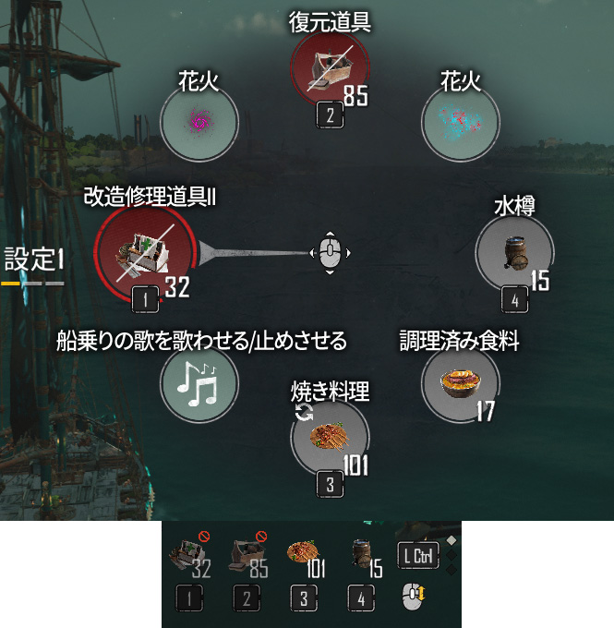Click the center mouse direction indicator
This screenshot has width=614, height=628.
[x=330, y=253]
